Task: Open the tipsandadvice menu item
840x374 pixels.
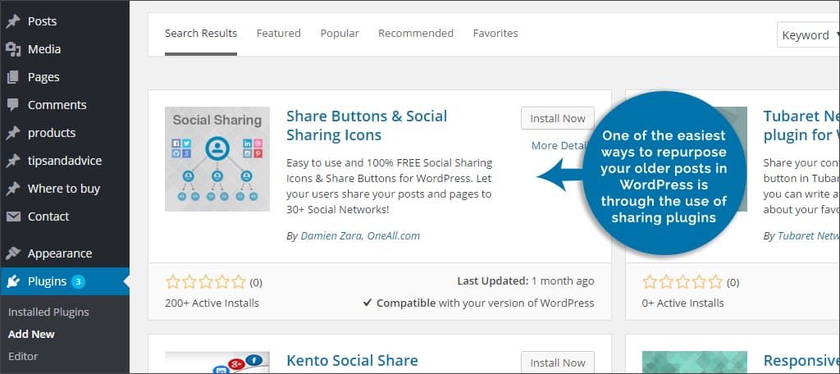Action: tap(65, 161)
